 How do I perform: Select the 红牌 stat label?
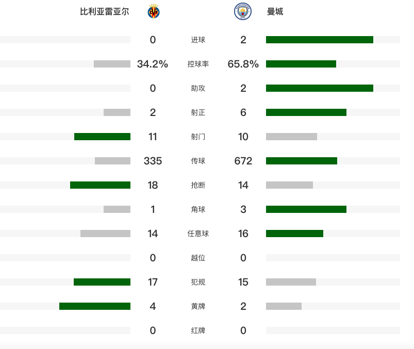tap(198, 331)
